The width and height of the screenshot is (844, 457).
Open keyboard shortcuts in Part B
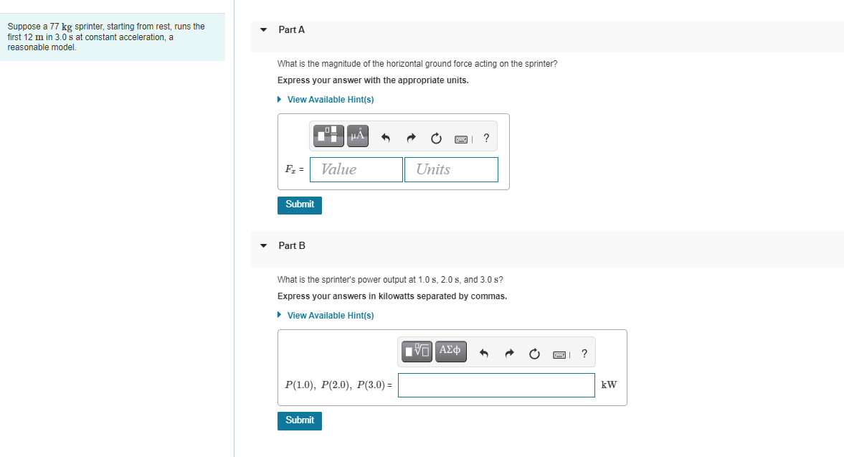tap(560, 354)
